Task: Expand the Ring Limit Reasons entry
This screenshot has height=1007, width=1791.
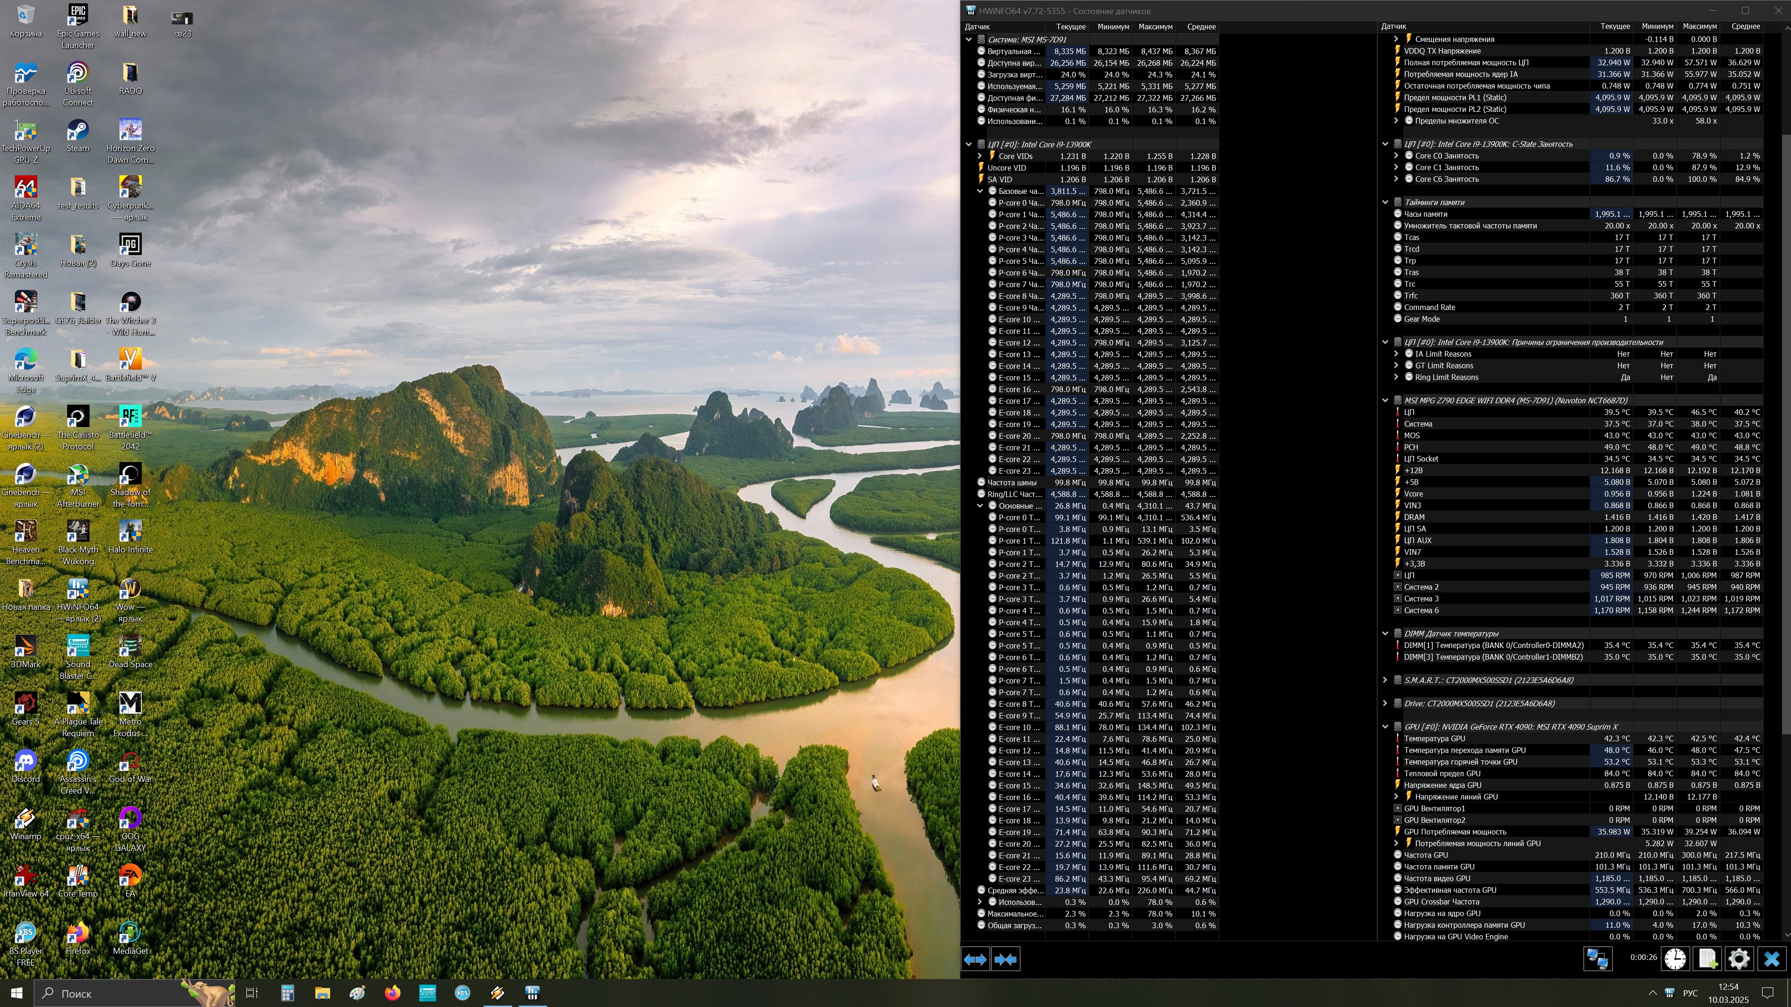Action: pyautogui.click(x=1396, y=377)
